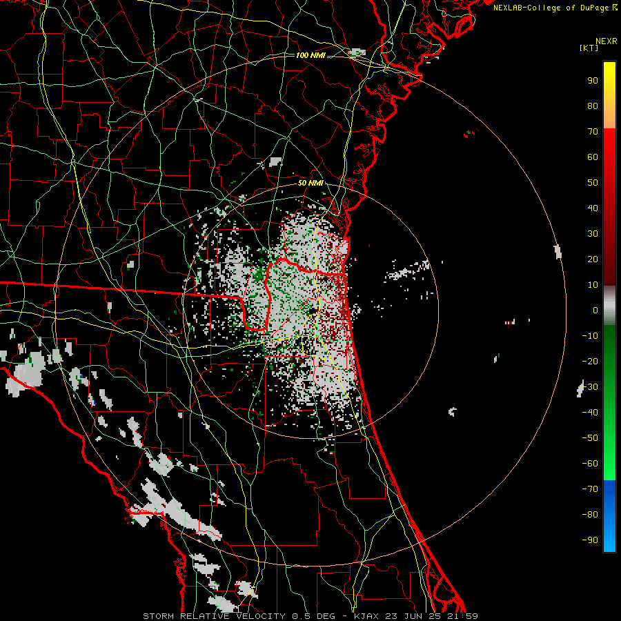
Task: Click the "50 NMI" range ring label
Action: [310, 183]
